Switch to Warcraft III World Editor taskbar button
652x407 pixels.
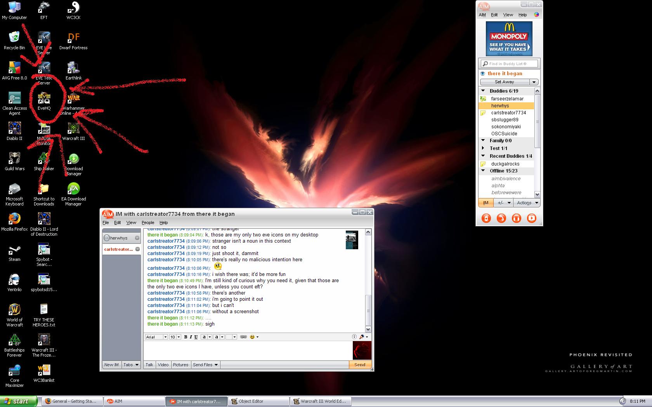point(321,401)
